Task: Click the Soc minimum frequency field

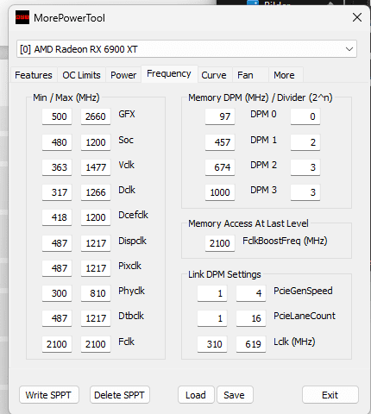Action: 57,142
